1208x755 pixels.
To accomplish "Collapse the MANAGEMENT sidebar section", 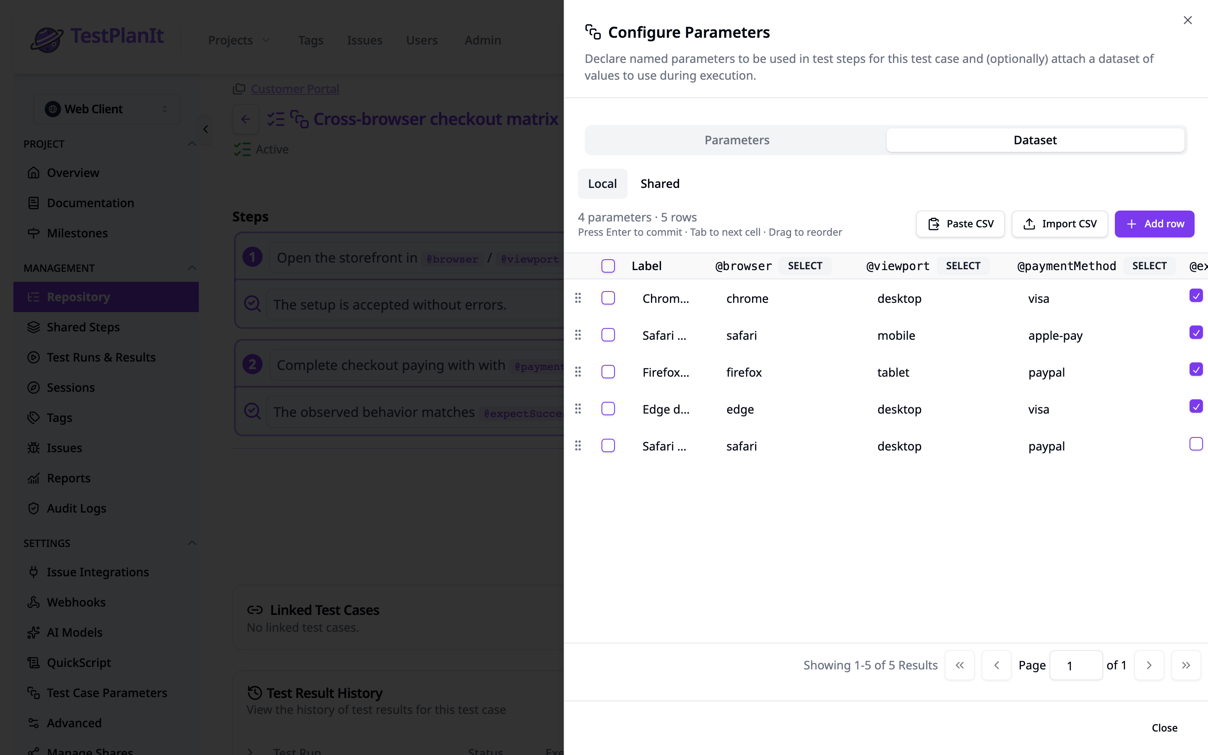I will click(x=192, y=268).
